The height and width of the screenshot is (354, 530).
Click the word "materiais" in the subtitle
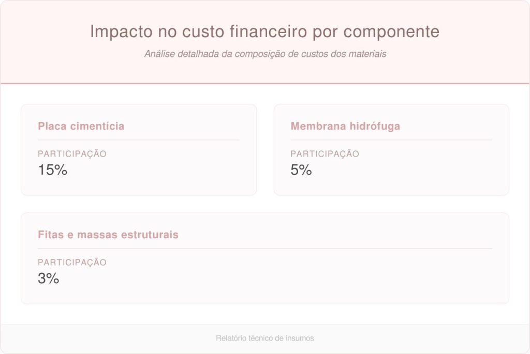369,54
